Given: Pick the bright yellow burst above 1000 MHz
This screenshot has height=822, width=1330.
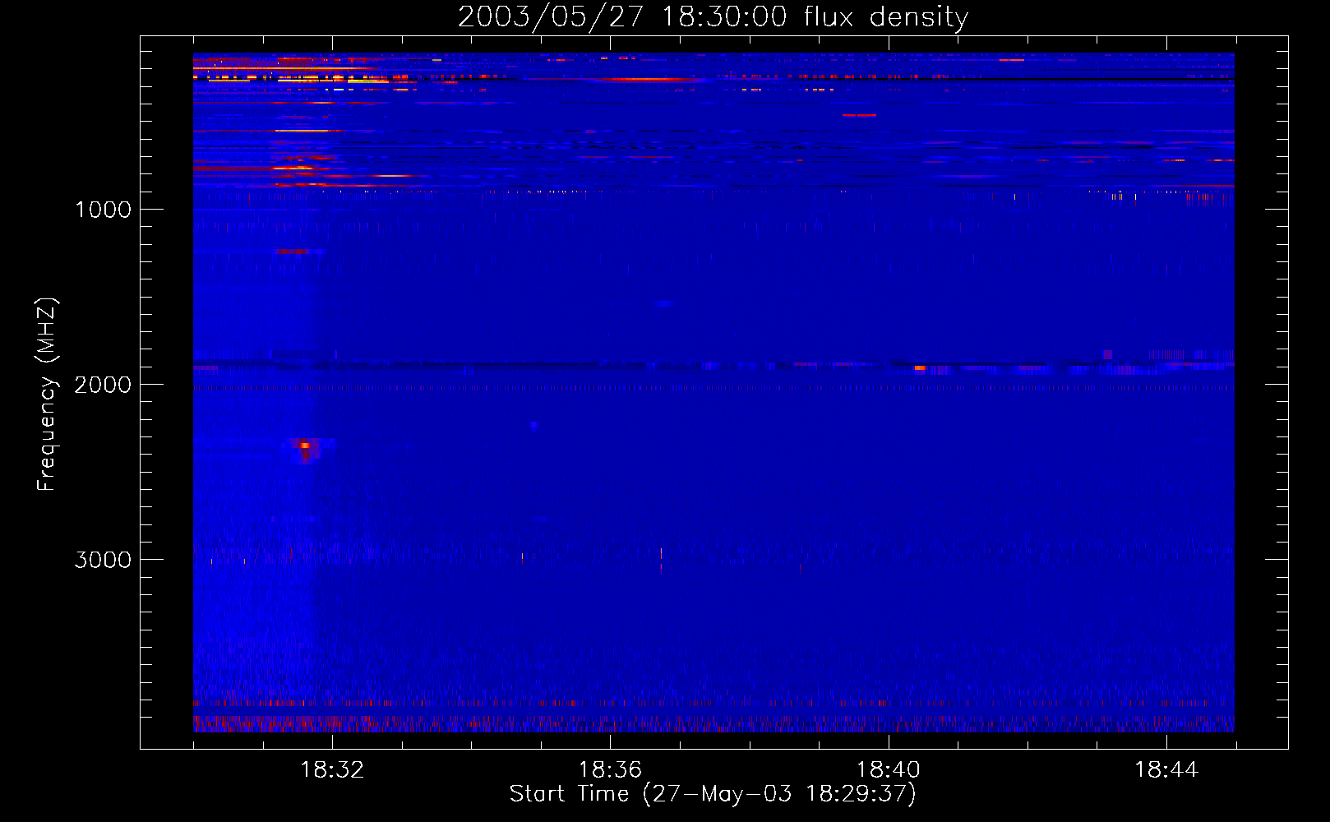Looking at the screenshot, I should click(300, 168).
